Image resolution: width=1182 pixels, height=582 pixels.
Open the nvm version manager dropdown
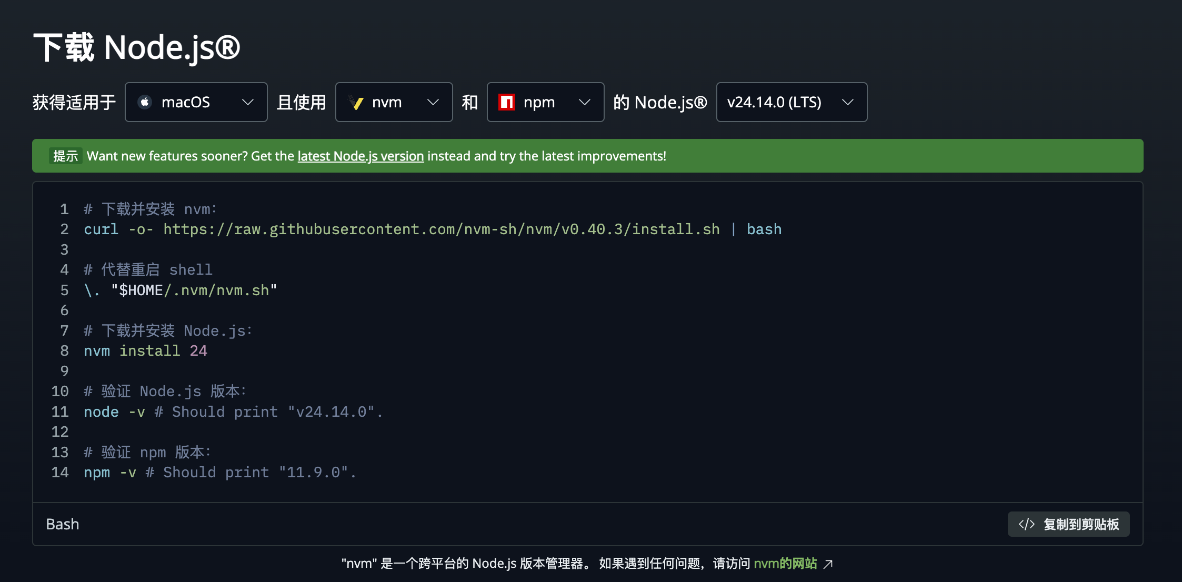click(x=394, y=102)
